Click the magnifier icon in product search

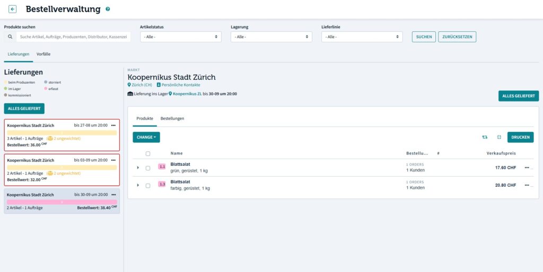pyautogui.click(x=10, y=37)
